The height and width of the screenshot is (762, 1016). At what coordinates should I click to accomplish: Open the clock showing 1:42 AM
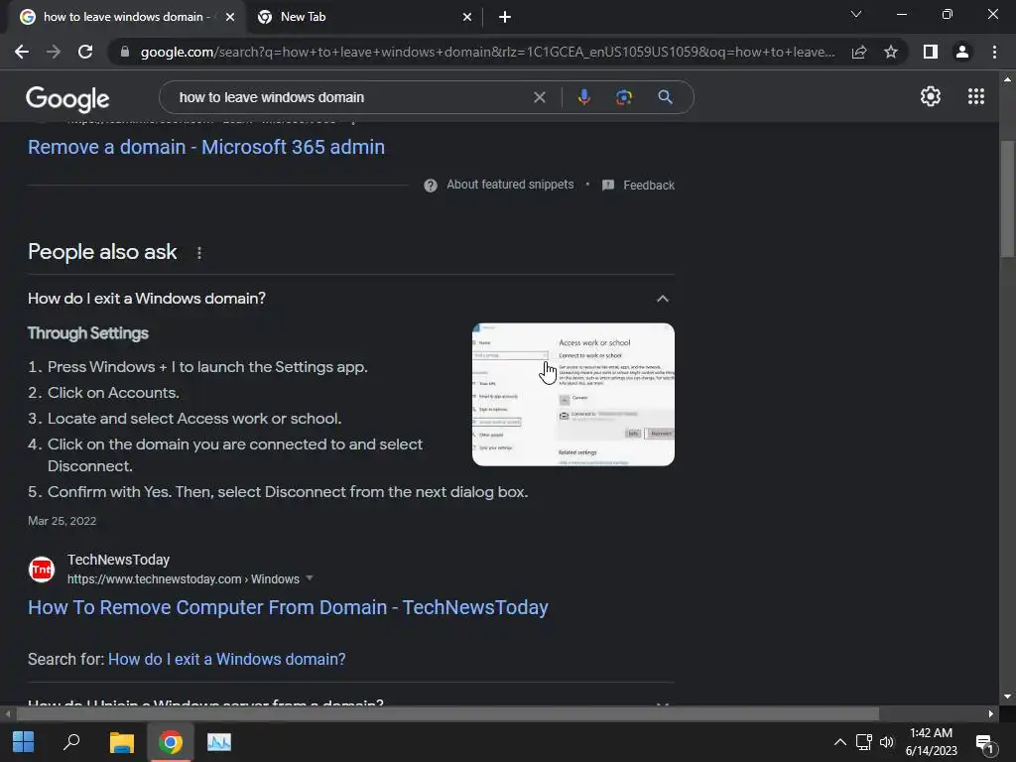point(931,742)
